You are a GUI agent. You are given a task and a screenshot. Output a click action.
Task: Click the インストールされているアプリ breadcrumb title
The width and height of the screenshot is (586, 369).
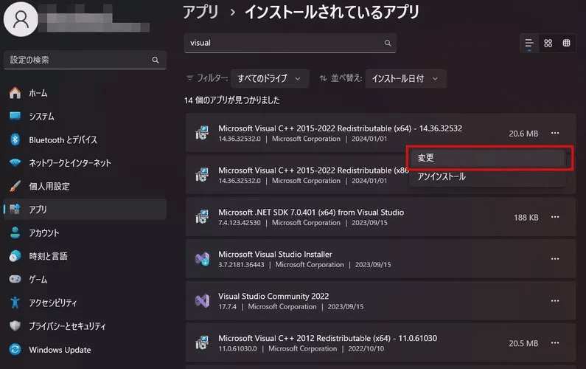pyautogui.click(x=332, y=12)
